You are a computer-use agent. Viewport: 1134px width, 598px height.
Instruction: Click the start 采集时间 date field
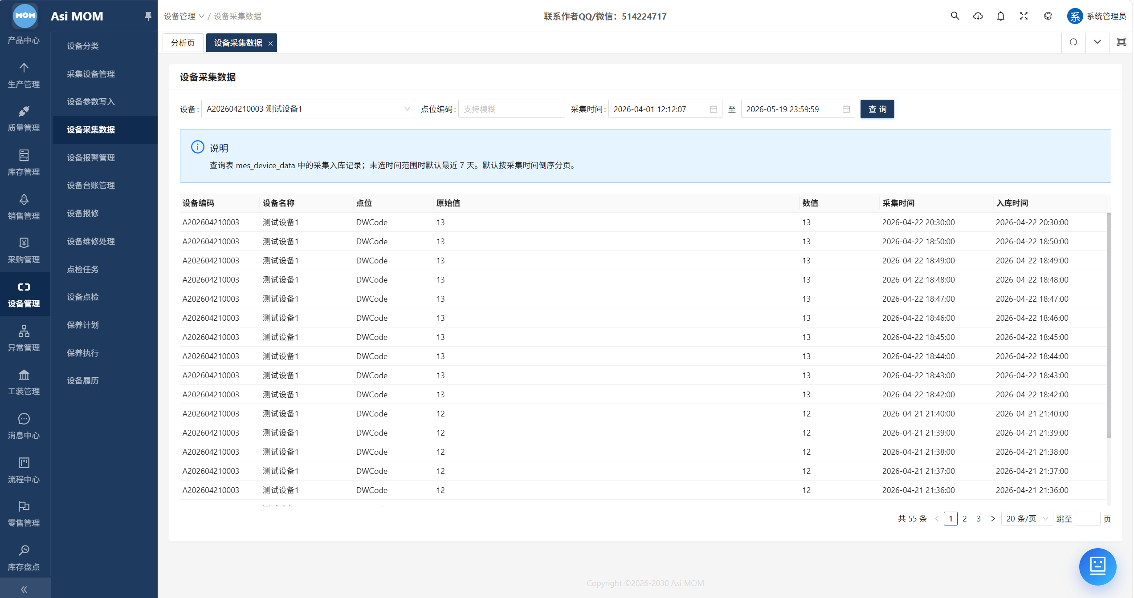[665, 109]
